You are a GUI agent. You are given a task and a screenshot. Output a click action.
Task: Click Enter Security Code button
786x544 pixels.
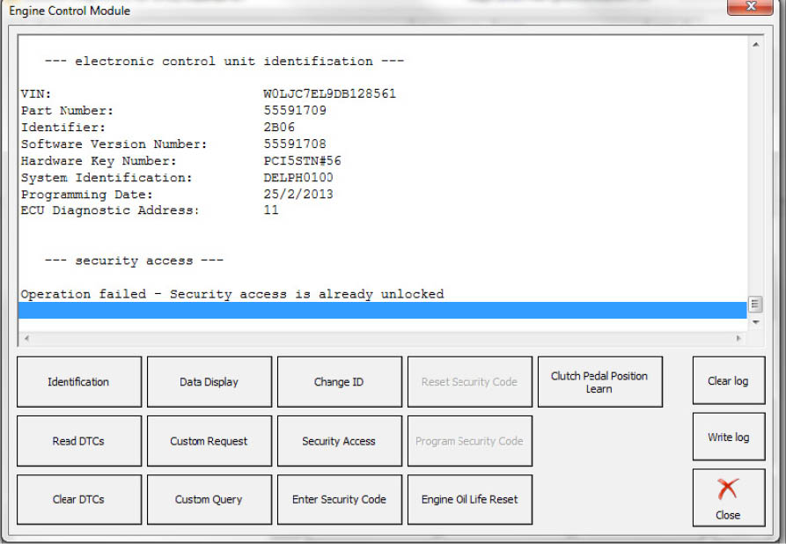coord(339,499)
